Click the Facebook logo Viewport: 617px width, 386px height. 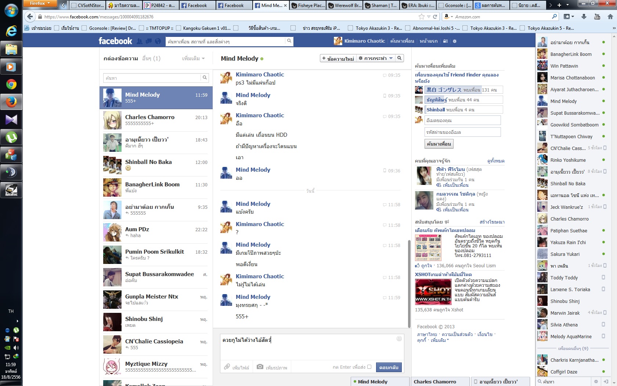tap(115, 41)
